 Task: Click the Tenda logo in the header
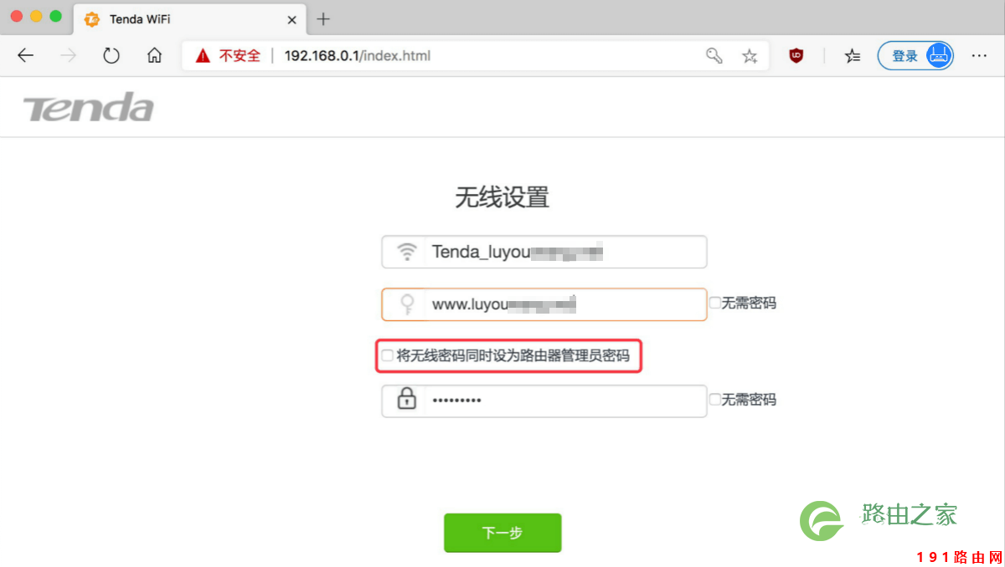(x=88, y=107)
